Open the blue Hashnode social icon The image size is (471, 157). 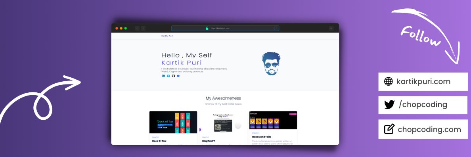pos(178,76)
